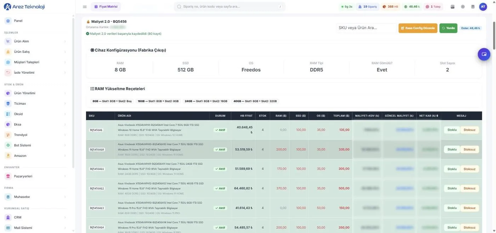Select the Amazon sidebar icon
496x233 pixels.
pos(8,156)
